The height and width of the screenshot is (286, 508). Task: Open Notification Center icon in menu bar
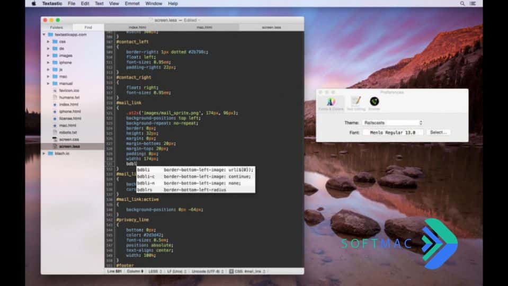coord(473,4)
